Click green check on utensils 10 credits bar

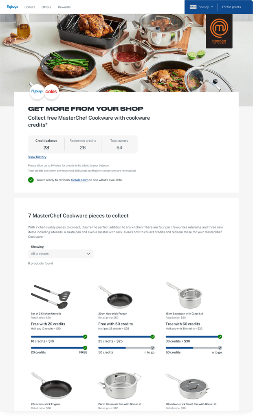(85, 337)
